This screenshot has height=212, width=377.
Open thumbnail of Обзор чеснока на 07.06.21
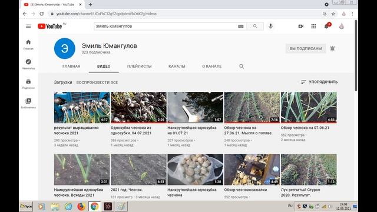point(309,107)
